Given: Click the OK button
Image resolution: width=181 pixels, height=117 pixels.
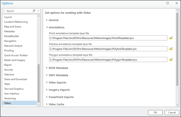Looking at the screenshot, I should point(155,112).
